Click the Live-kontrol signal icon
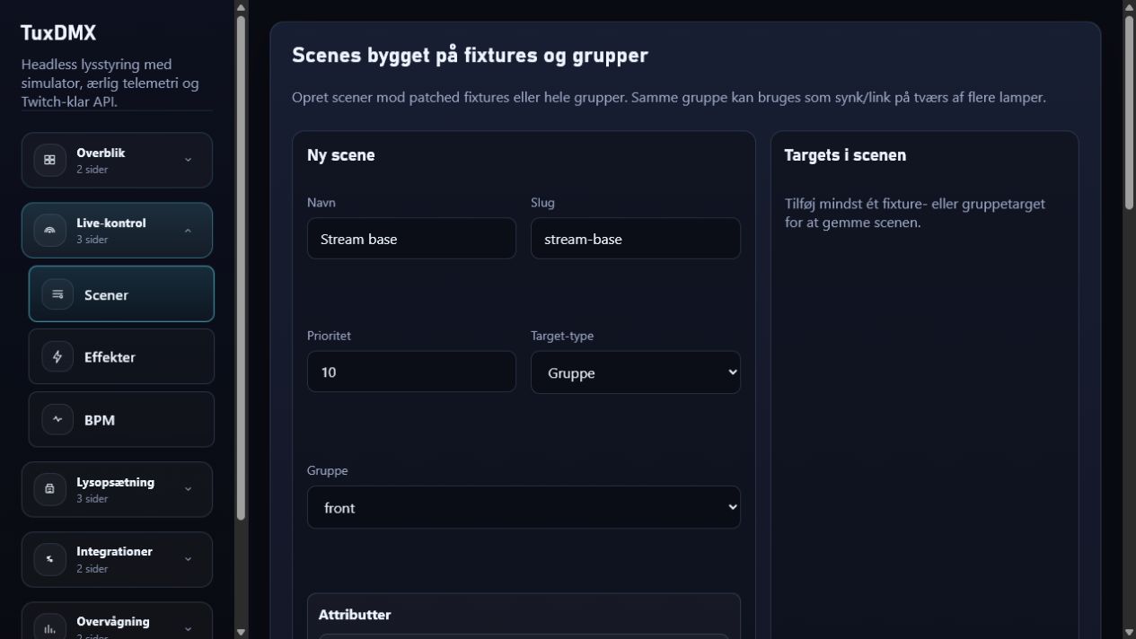The width and height of the screenshot is (1136, 639). click(49, 230)
